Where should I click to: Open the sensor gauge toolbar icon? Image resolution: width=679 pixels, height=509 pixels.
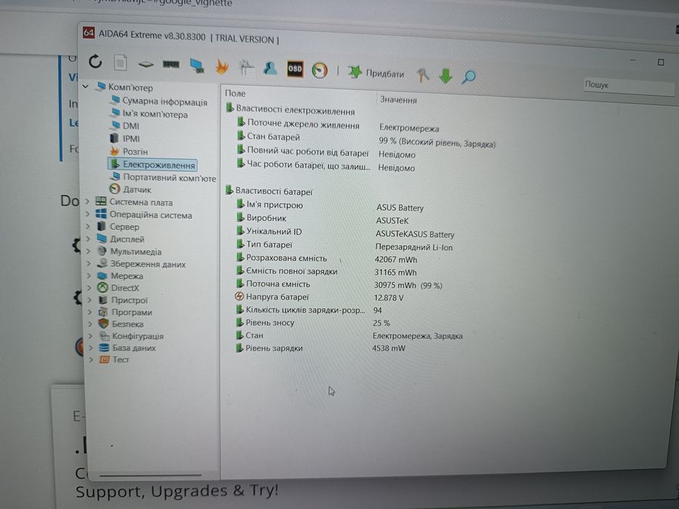pyautogui.click(x=320, y=70)
